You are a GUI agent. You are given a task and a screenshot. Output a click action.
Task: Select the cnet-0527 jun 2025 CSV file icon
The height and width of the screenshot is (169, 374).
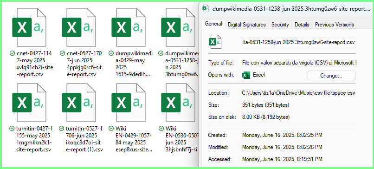pyautogui.click(x=79, y=27)
